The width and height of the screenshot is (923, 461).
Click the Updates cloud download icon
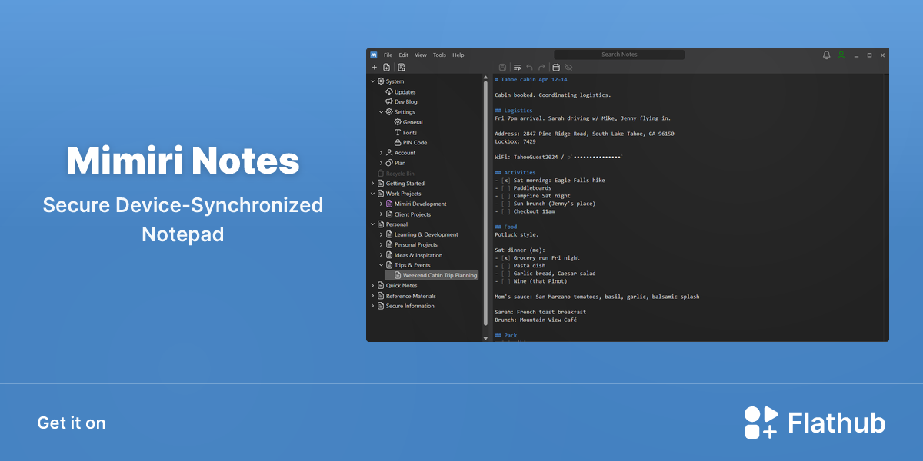(x=389, y=91)
